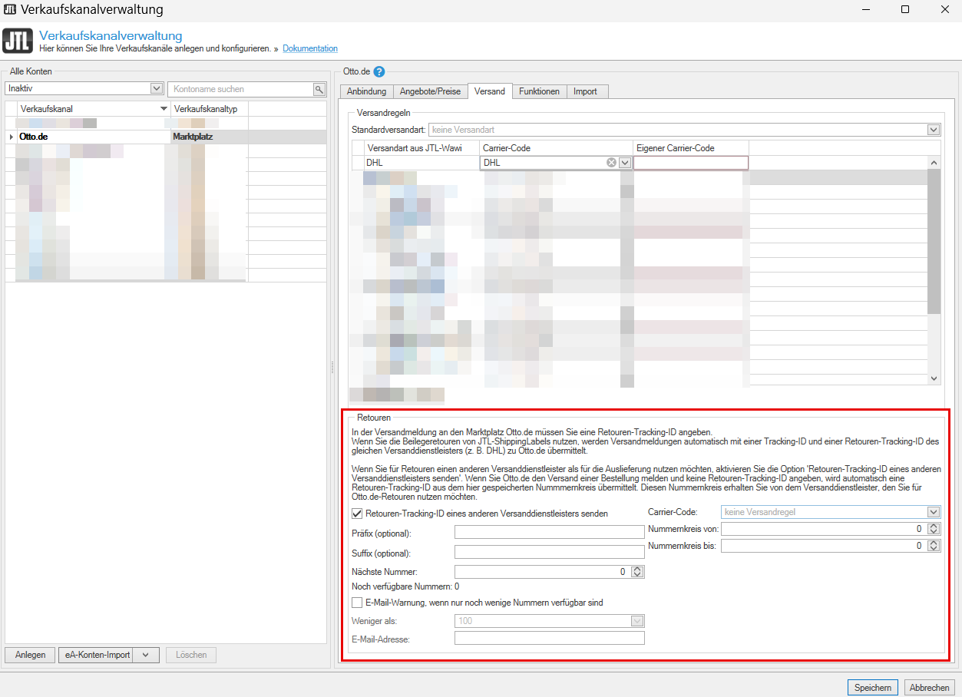
Task: Click the Nummernkreis von field
Action: click(825, 528)
